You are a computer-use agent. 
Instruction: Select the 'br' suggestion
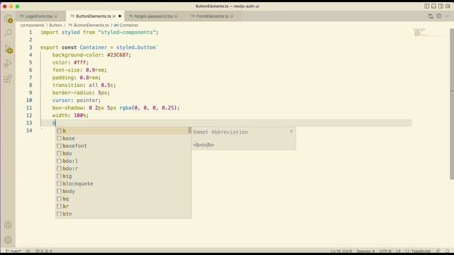click(x=123, y=206)
